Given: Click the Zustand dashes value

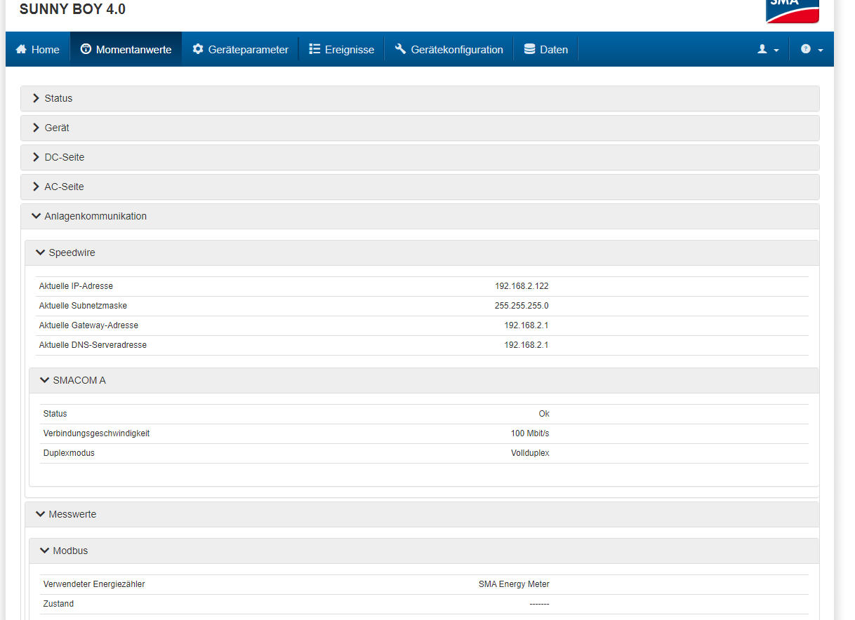Looking at the screenshot, I should pos(539,604).
